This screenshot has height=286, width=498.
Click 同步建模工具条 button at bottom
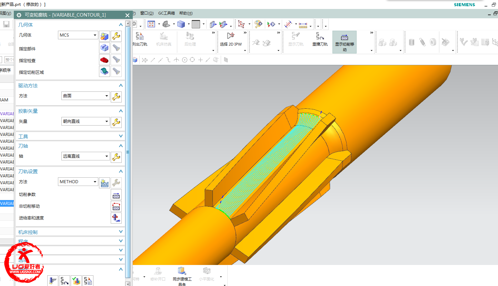click(x=182, y=277)
